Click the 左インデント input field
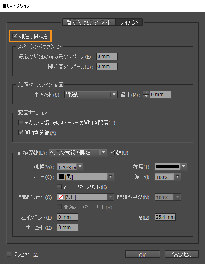The height and width of the screenshot is (264, 205). point(68,217)
